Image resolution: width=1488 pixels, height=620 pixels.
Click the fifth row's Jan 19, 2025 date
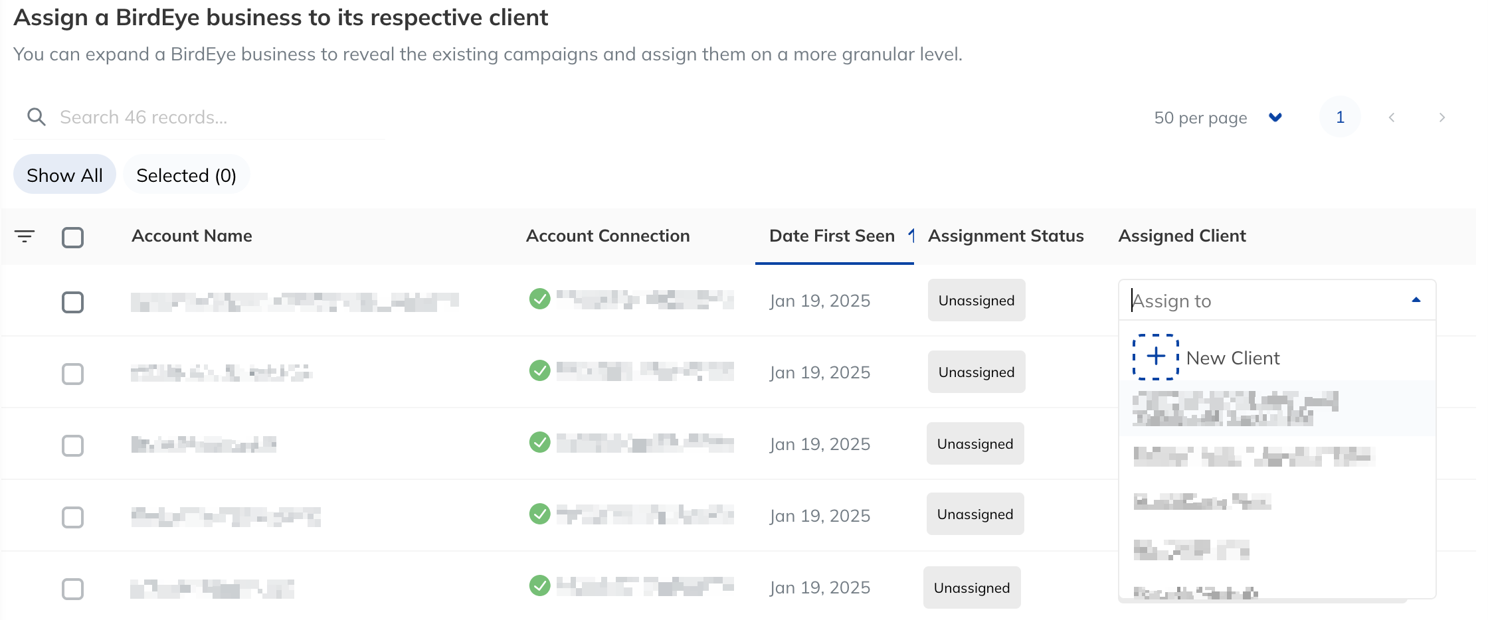tap(820, 587)
